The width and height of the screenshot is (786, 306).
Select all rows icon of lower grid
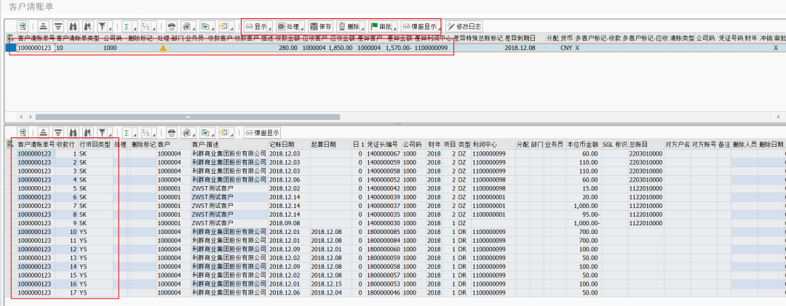click(9, 144)
